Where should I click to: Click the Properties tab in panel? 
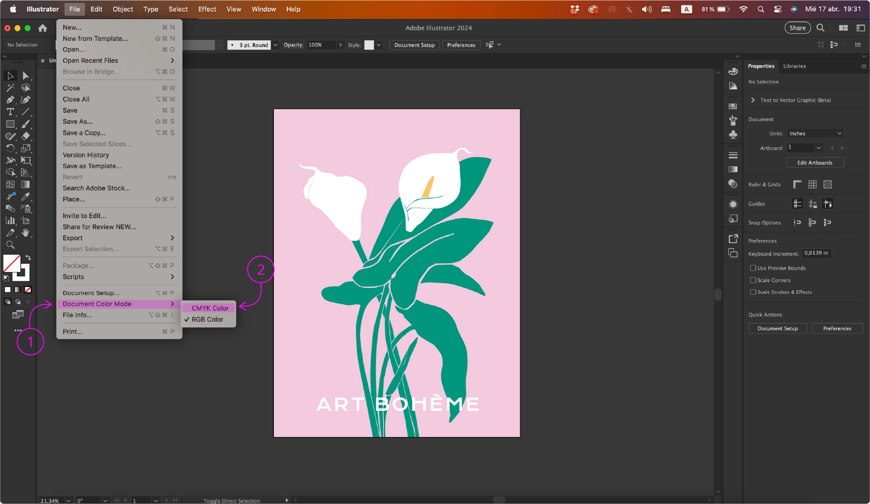761,65
